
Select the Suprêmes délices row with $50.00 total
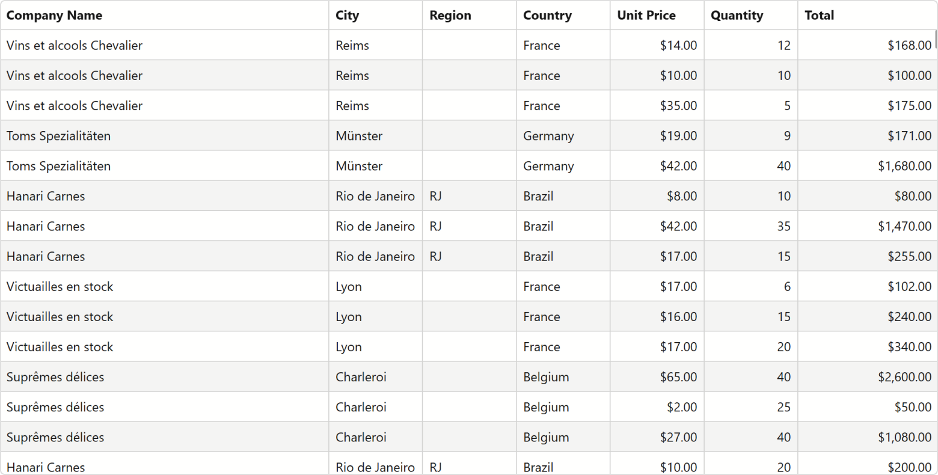click(x=469, y=407)
